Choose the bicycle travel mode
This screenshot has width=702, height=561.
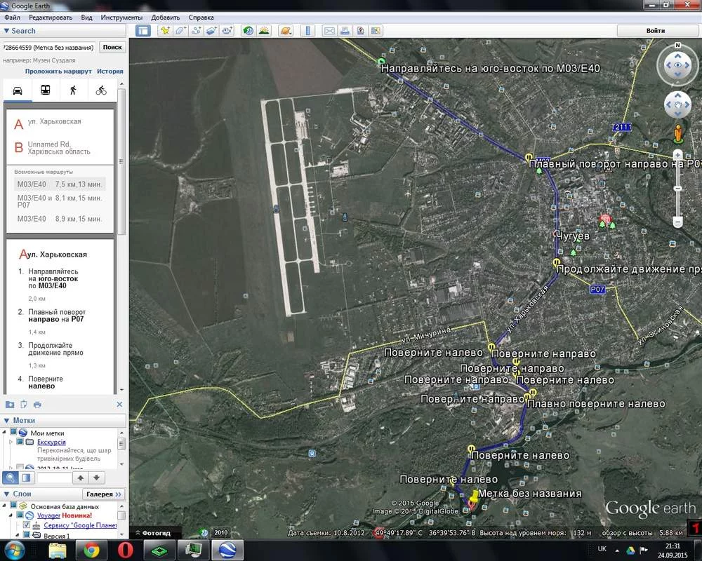pos(101,90)
